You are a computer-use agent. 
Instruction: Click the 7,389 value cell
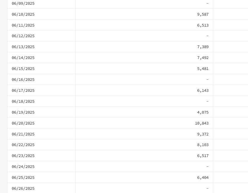(x=144, y=47)
